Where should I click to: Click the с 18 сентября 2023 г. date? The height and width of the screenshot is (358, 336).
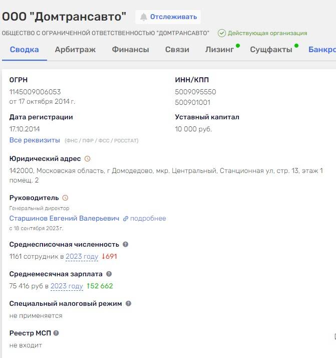click(36, 228)
